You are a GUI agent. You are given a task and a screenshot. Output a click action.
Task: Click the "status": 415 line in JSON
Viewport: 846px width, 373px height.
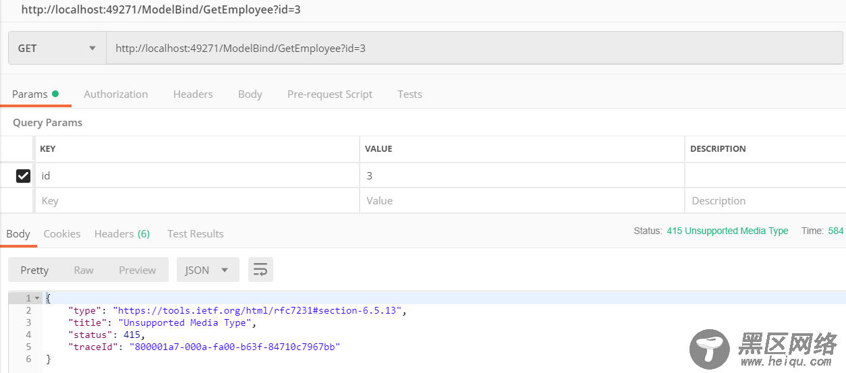[x=106, y=335]
